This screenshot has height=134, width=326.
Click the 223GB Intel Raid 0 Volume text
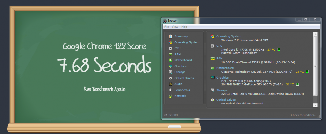[x=262, y=94]
